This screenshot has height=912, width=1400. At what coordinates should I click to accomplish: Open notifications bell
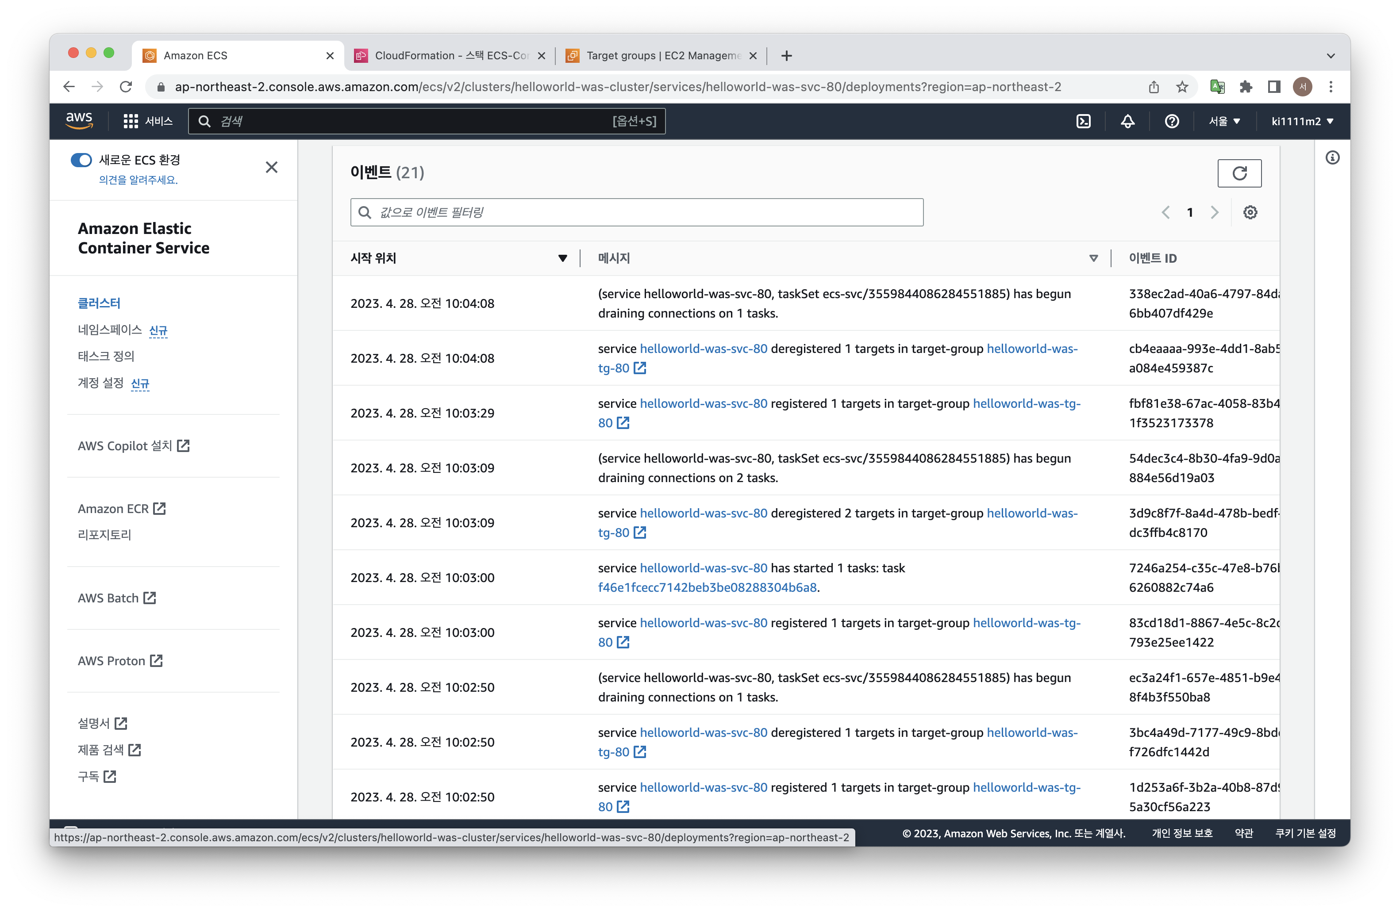tap(1127, 121)
